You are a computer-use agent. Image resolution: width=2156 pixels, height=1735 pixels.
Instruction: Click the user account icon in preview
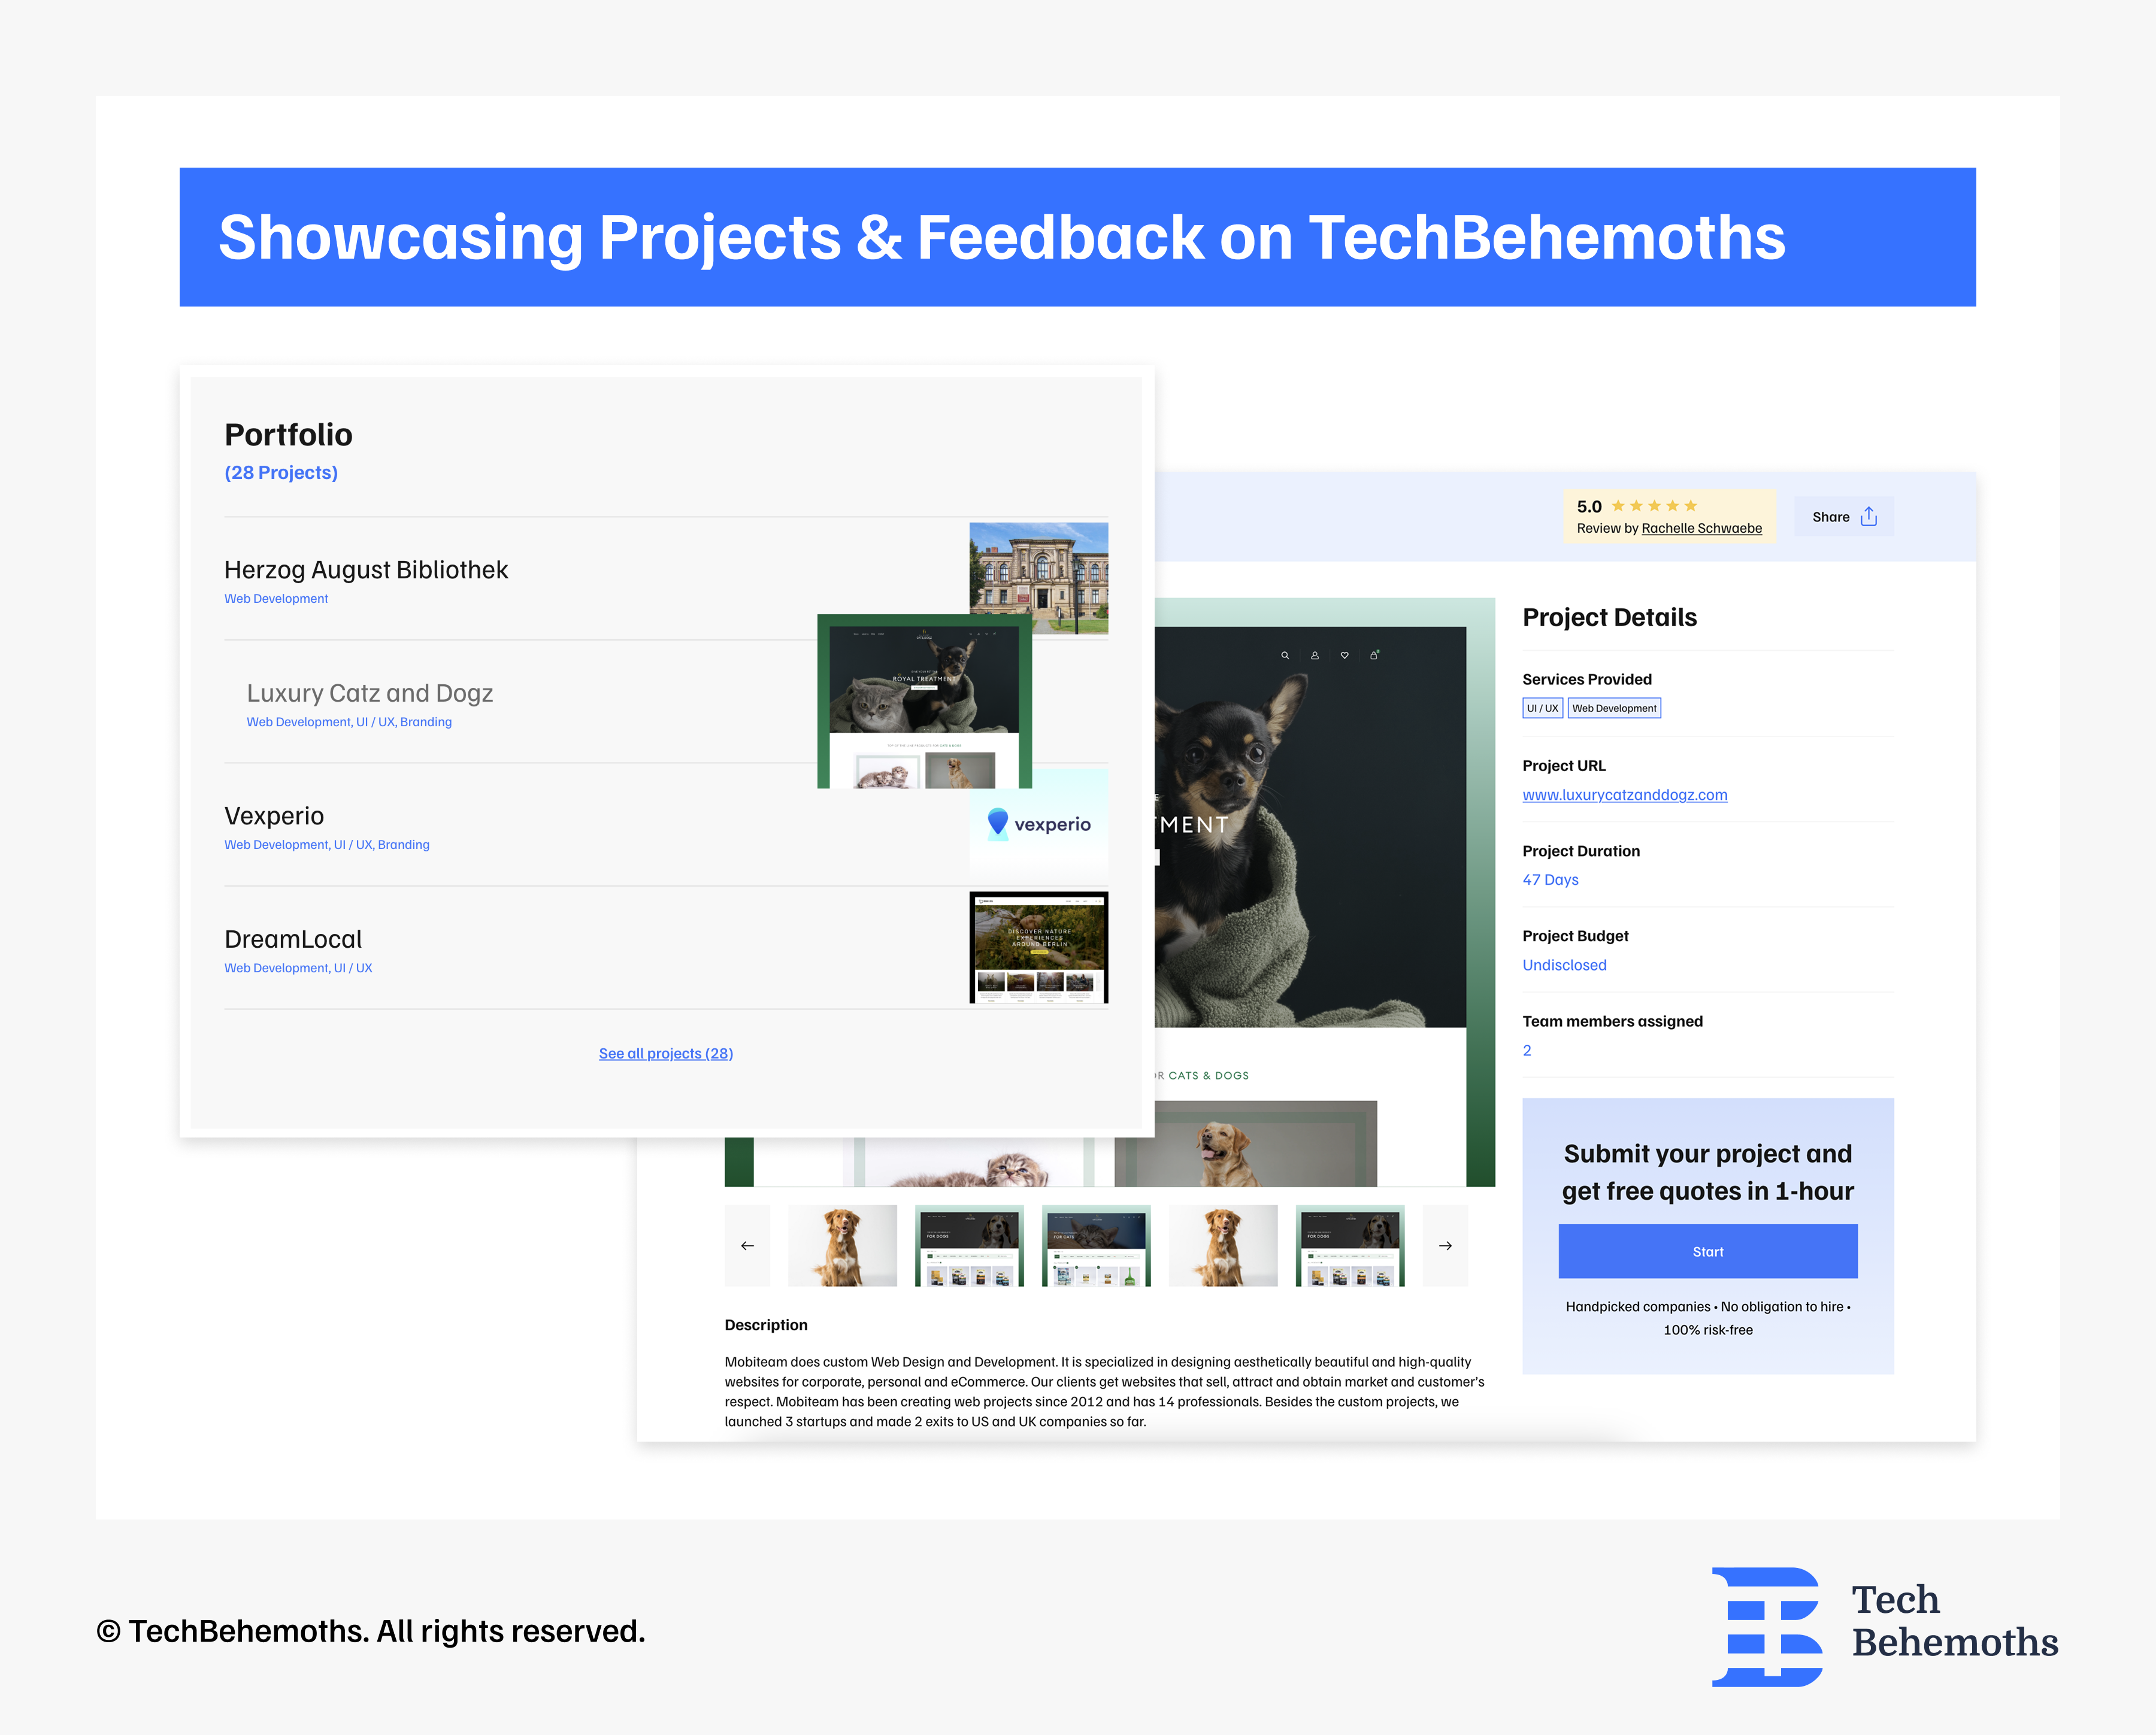1315,656
